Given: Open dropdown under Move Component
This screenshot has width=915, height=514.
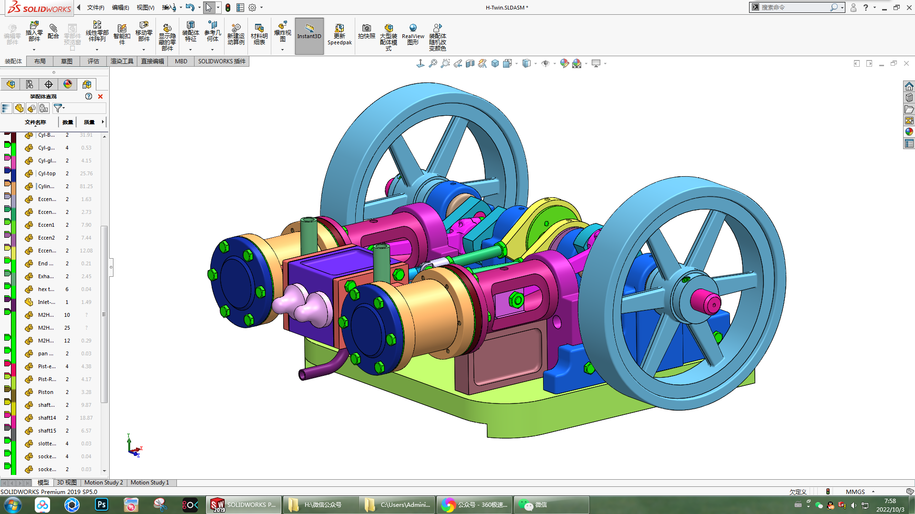Looking at the screenshot, I should (144, 50).
